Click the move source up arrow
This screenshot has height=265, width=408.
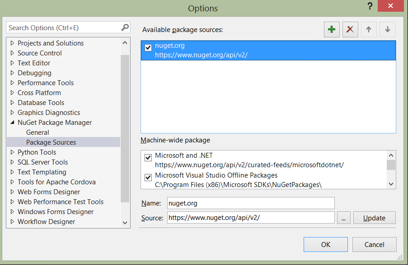369,30
